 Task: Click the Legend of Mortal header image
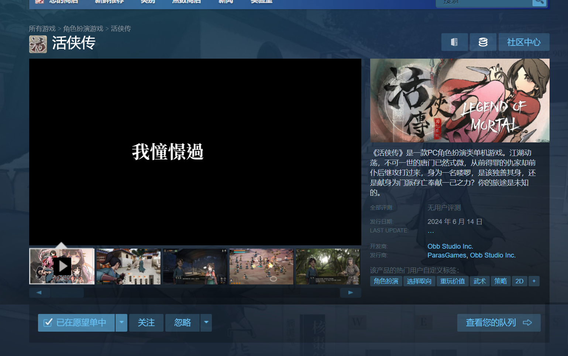[x=460, y=100]
